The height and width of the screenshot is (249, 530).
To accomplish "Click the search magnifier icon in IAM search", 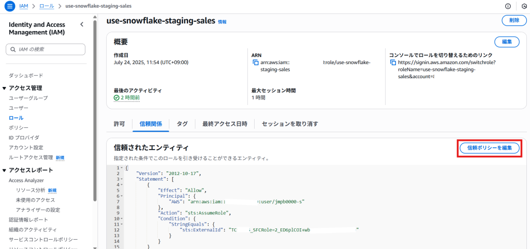I will (x=13, y=49).
